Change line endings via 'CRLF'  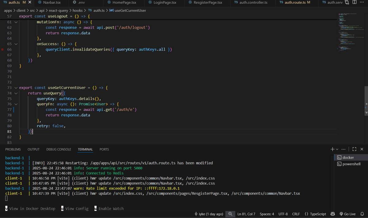pos(296,214)
